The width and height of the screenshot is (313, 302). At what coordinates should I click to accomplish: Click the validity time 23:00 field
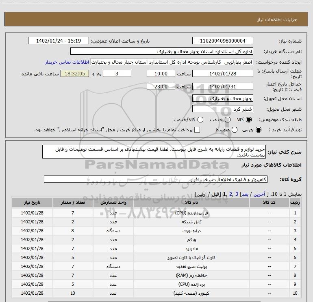coord(161,86)
